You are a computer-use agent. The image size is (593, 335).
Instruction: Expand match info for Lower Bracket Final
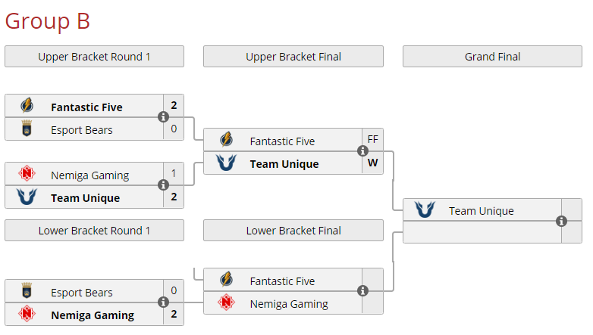pos(362,291)
